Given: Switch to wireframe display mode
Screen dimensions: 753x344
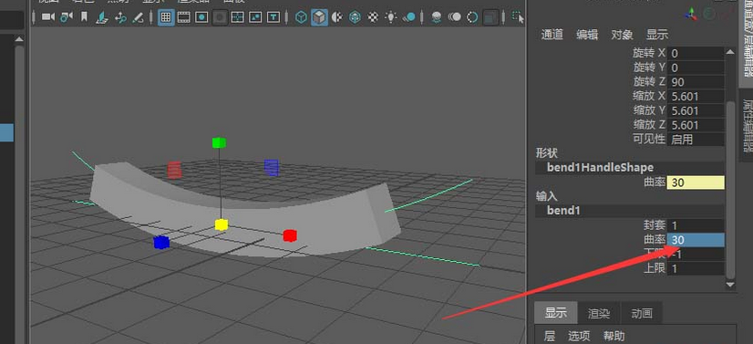Looking at the screenshot, I should pyautogui.click(x=301, y=17).
